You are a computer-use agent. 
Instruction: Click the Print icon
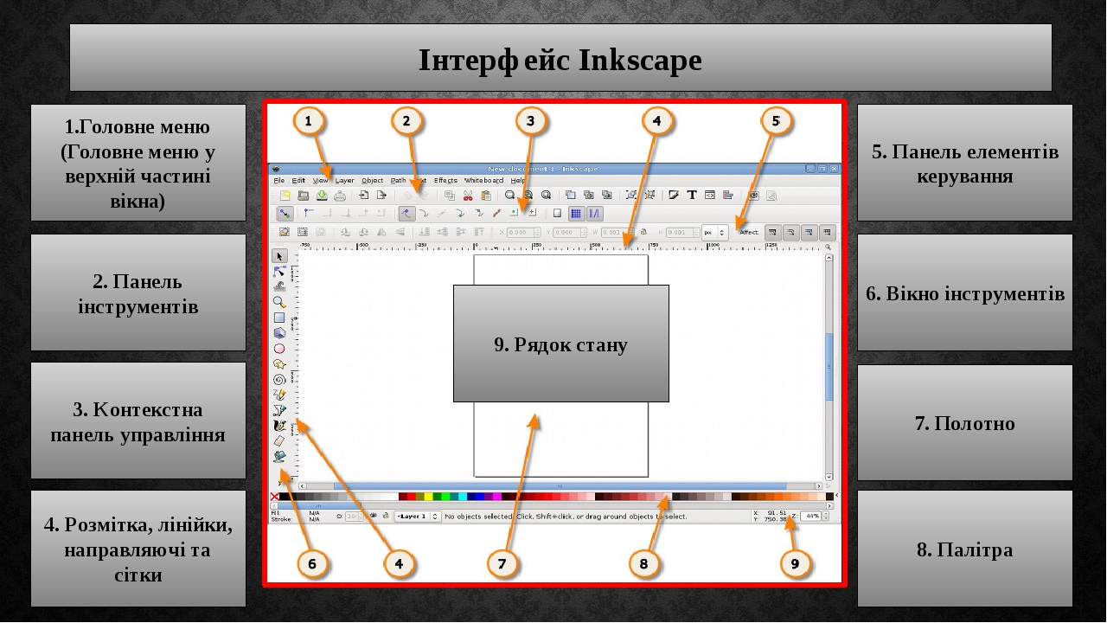(340, 196)
